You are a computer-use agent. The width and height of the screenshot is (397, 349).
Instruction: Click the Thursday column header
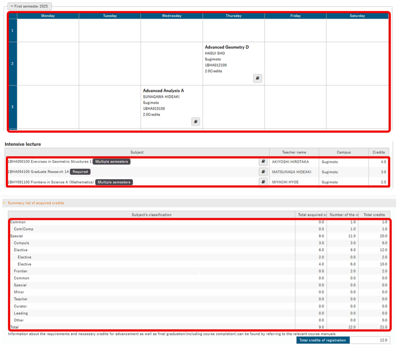pos(233,16)
